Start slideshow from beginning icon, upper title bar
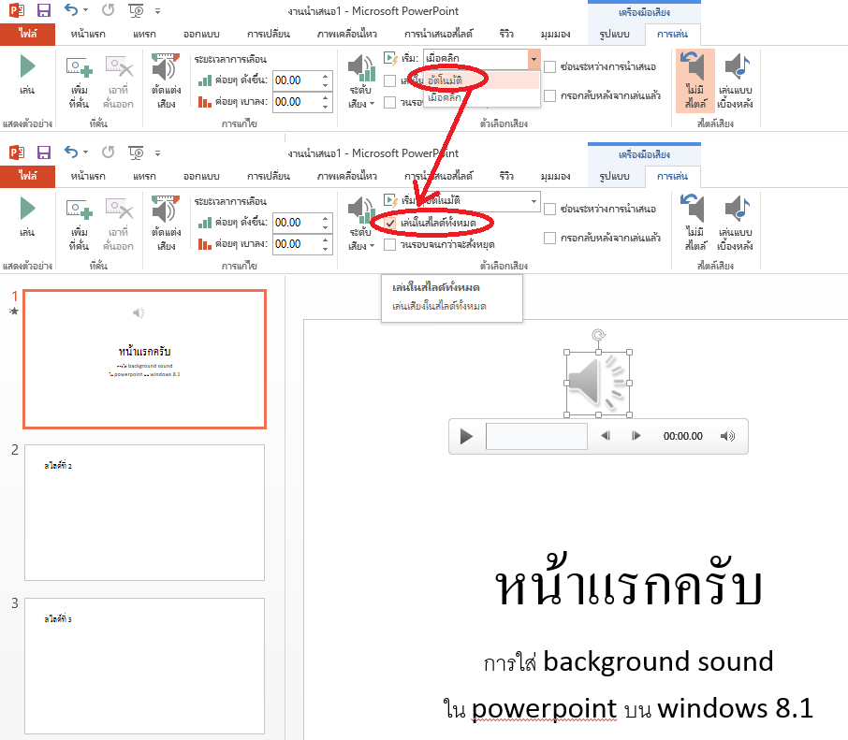The width and height of the screenshot is (848, 740). click(136, 11)
